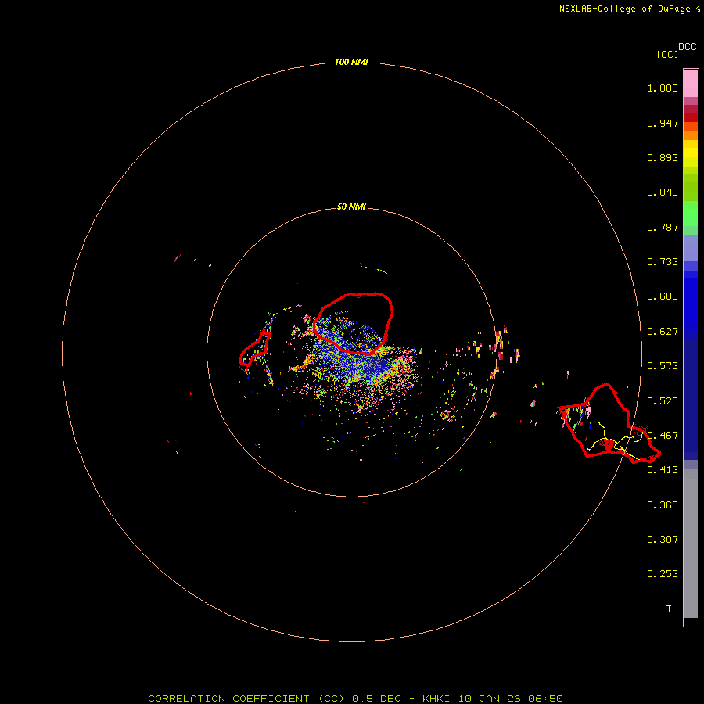The image size is (704, 704).
Task: Click the 0.253 scale value
Action: coord(663,574)
